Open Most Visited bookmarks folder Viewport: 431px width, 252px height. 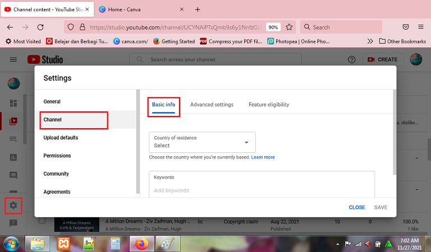pyautogui.click(x=23, y=41)
